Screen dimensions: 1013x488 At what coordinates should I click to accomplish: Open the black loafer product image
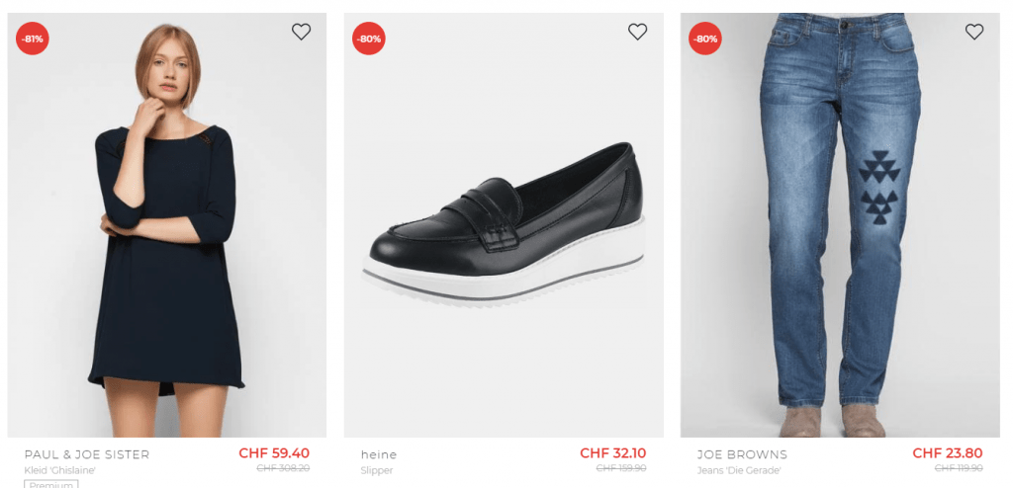point(504,227)
